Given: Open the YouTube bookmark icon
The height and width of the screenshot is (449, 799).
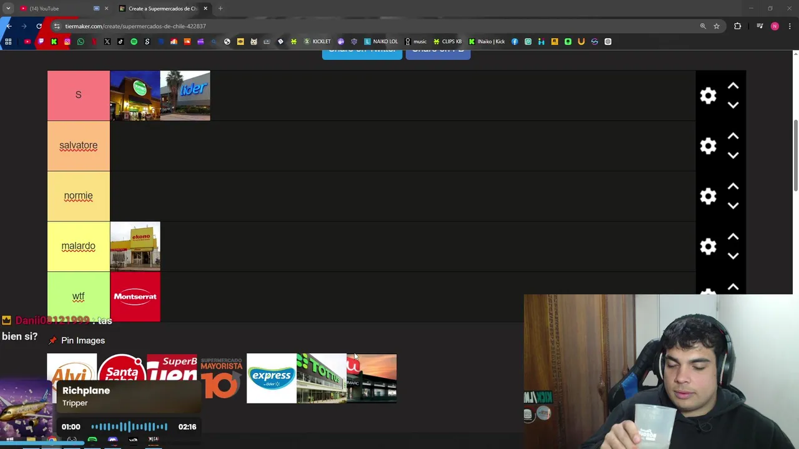Looking at the screenshot, I should tap(27, 42).
